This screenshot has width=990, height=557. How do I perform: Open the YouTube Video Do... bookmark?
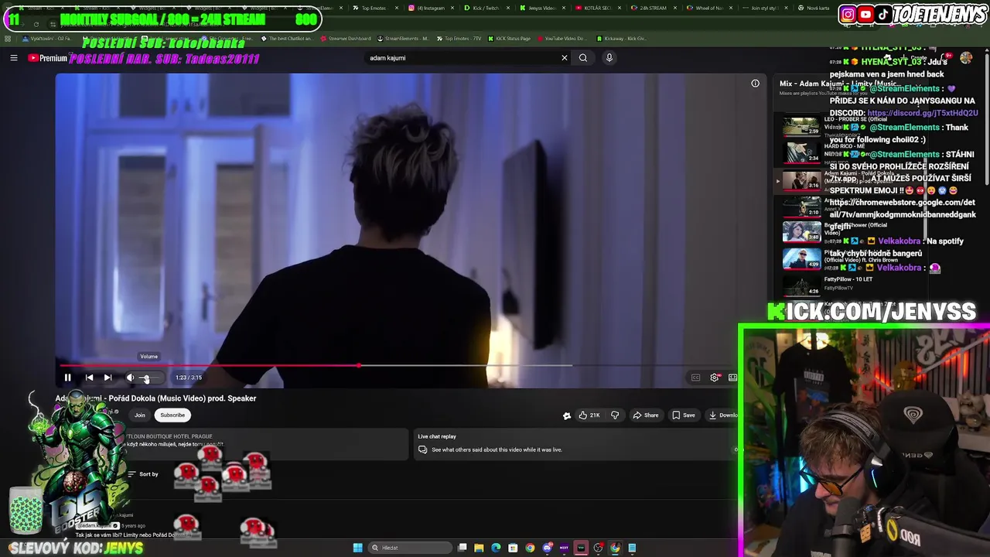pyautogui.click(x=562, y=38)
